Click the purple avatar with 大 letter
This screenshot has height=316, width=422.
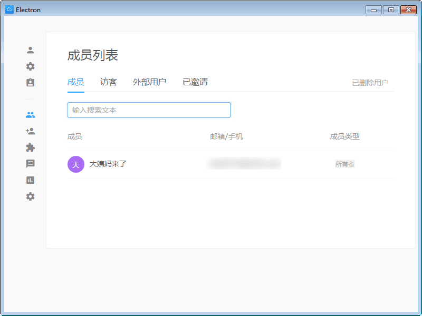[76, 164]
